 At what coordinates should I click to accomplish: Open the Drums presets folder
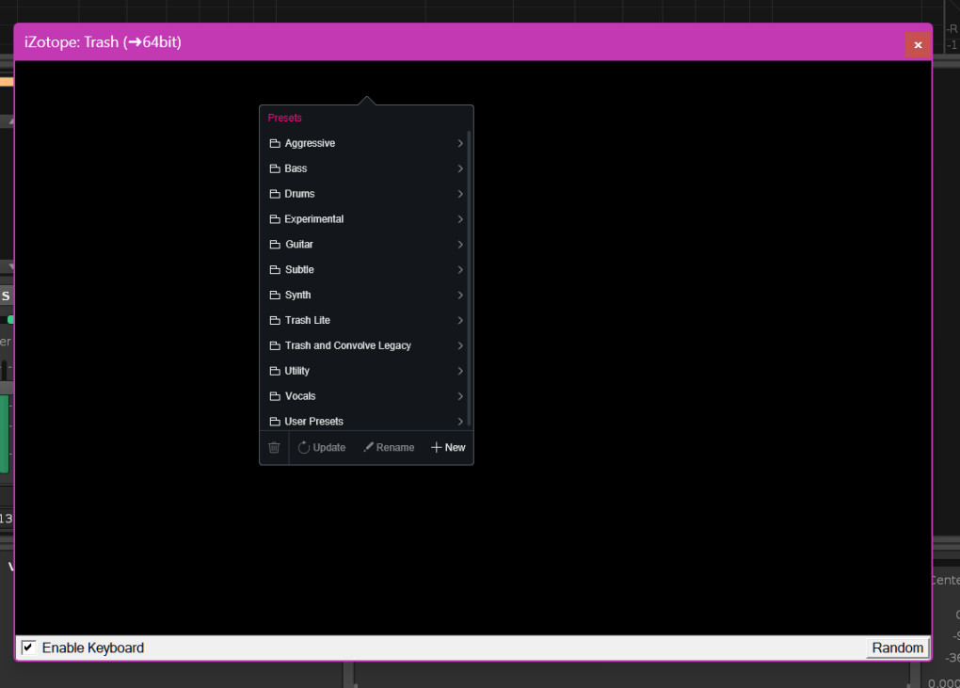coord(365,194)
